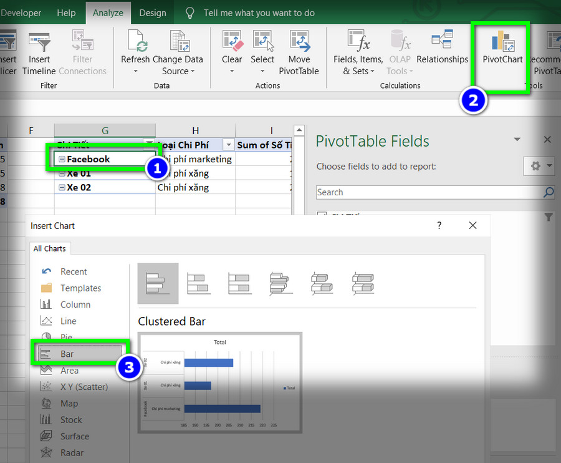
Task: Select the 3-D 100% Stacked Bar subtype
Action: [x=363, y=283]
